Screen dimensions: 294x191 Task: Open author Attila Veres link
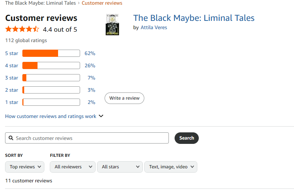[x=154, y=27]
